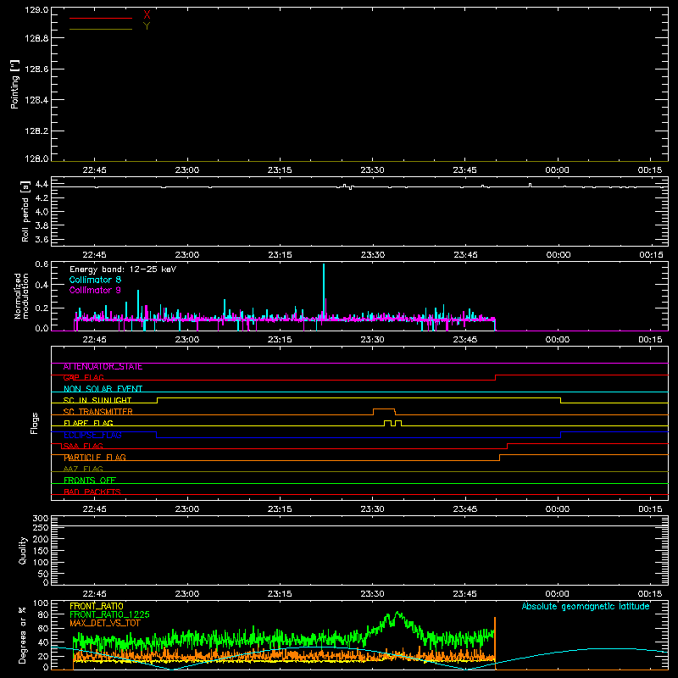This screenshot has height=678, width=678.
Task: Click the 3.6 roll period tick label
Action: pos(42,239)
